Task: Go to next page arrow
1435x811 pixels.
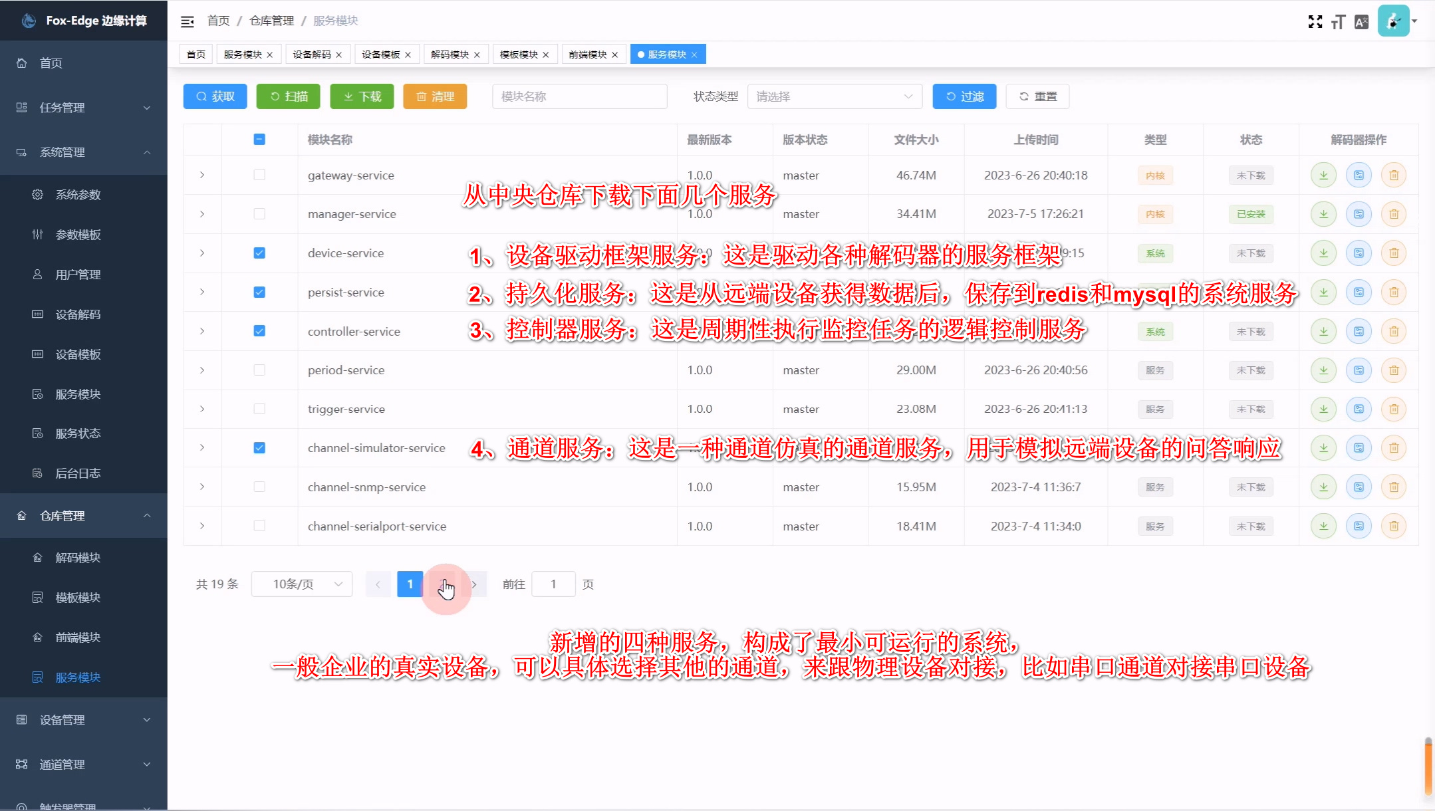Action: point(474,584)
